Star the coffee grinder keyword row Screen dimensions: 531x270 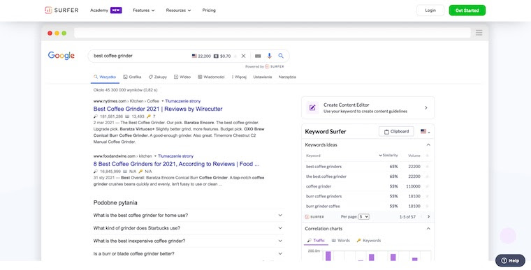427,186
